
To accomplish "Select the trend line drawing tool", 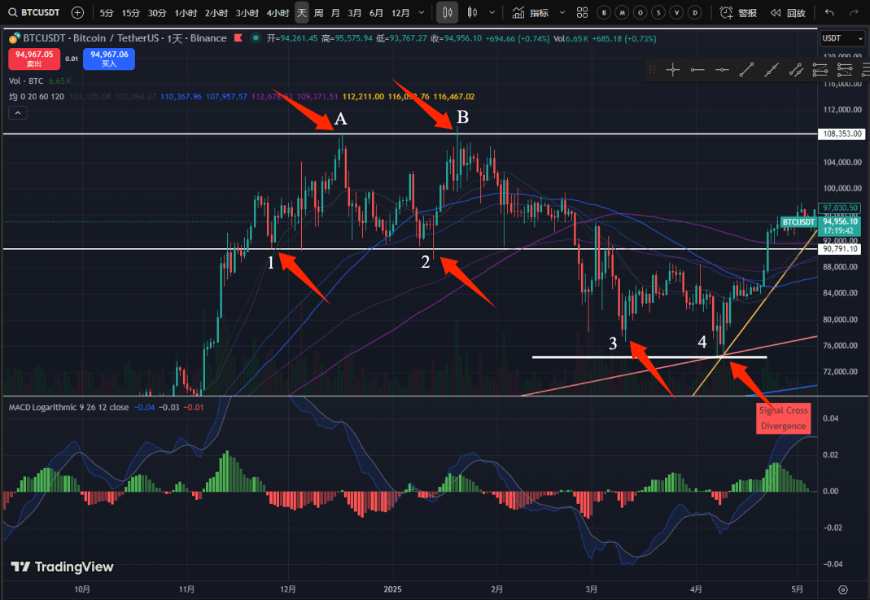I will 747,70.
